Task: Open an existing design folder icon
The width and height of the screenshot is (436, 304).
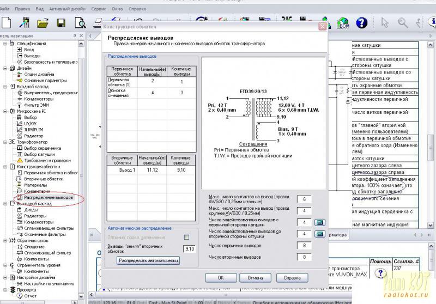Action: click(43, 23)
